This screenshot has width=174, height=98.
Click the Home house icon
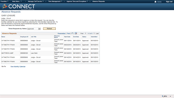tap(155, 2)
